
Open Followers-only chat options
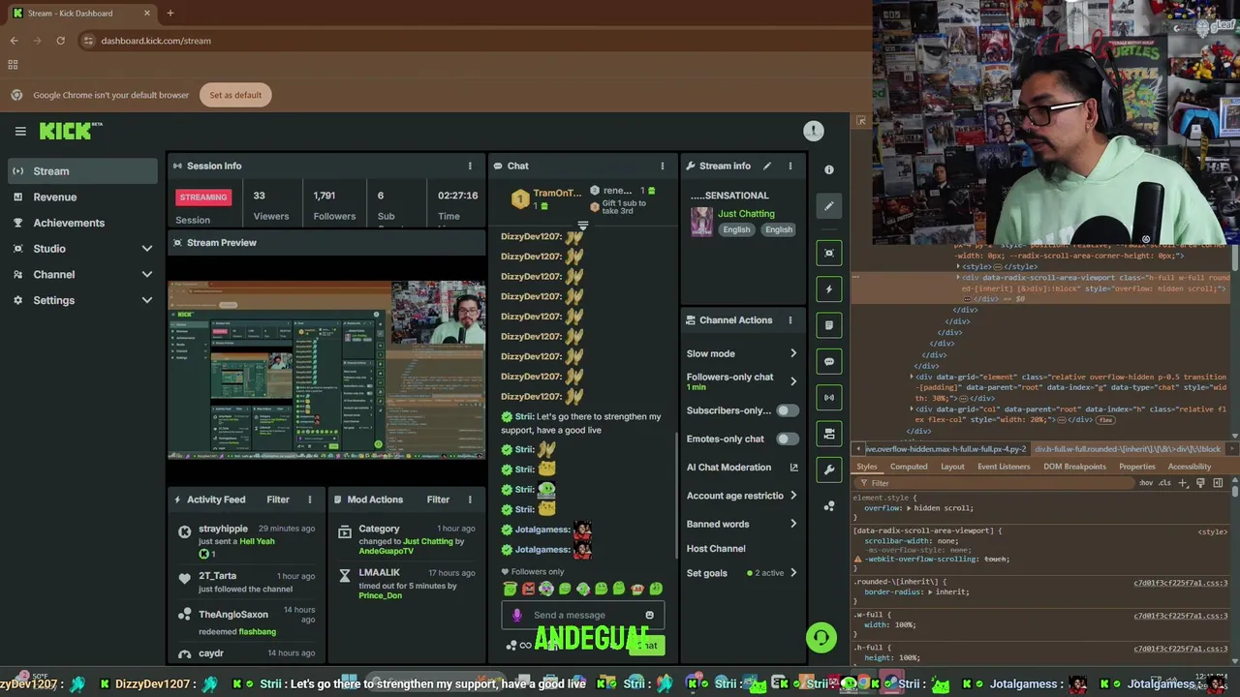(x=742, y=381)
